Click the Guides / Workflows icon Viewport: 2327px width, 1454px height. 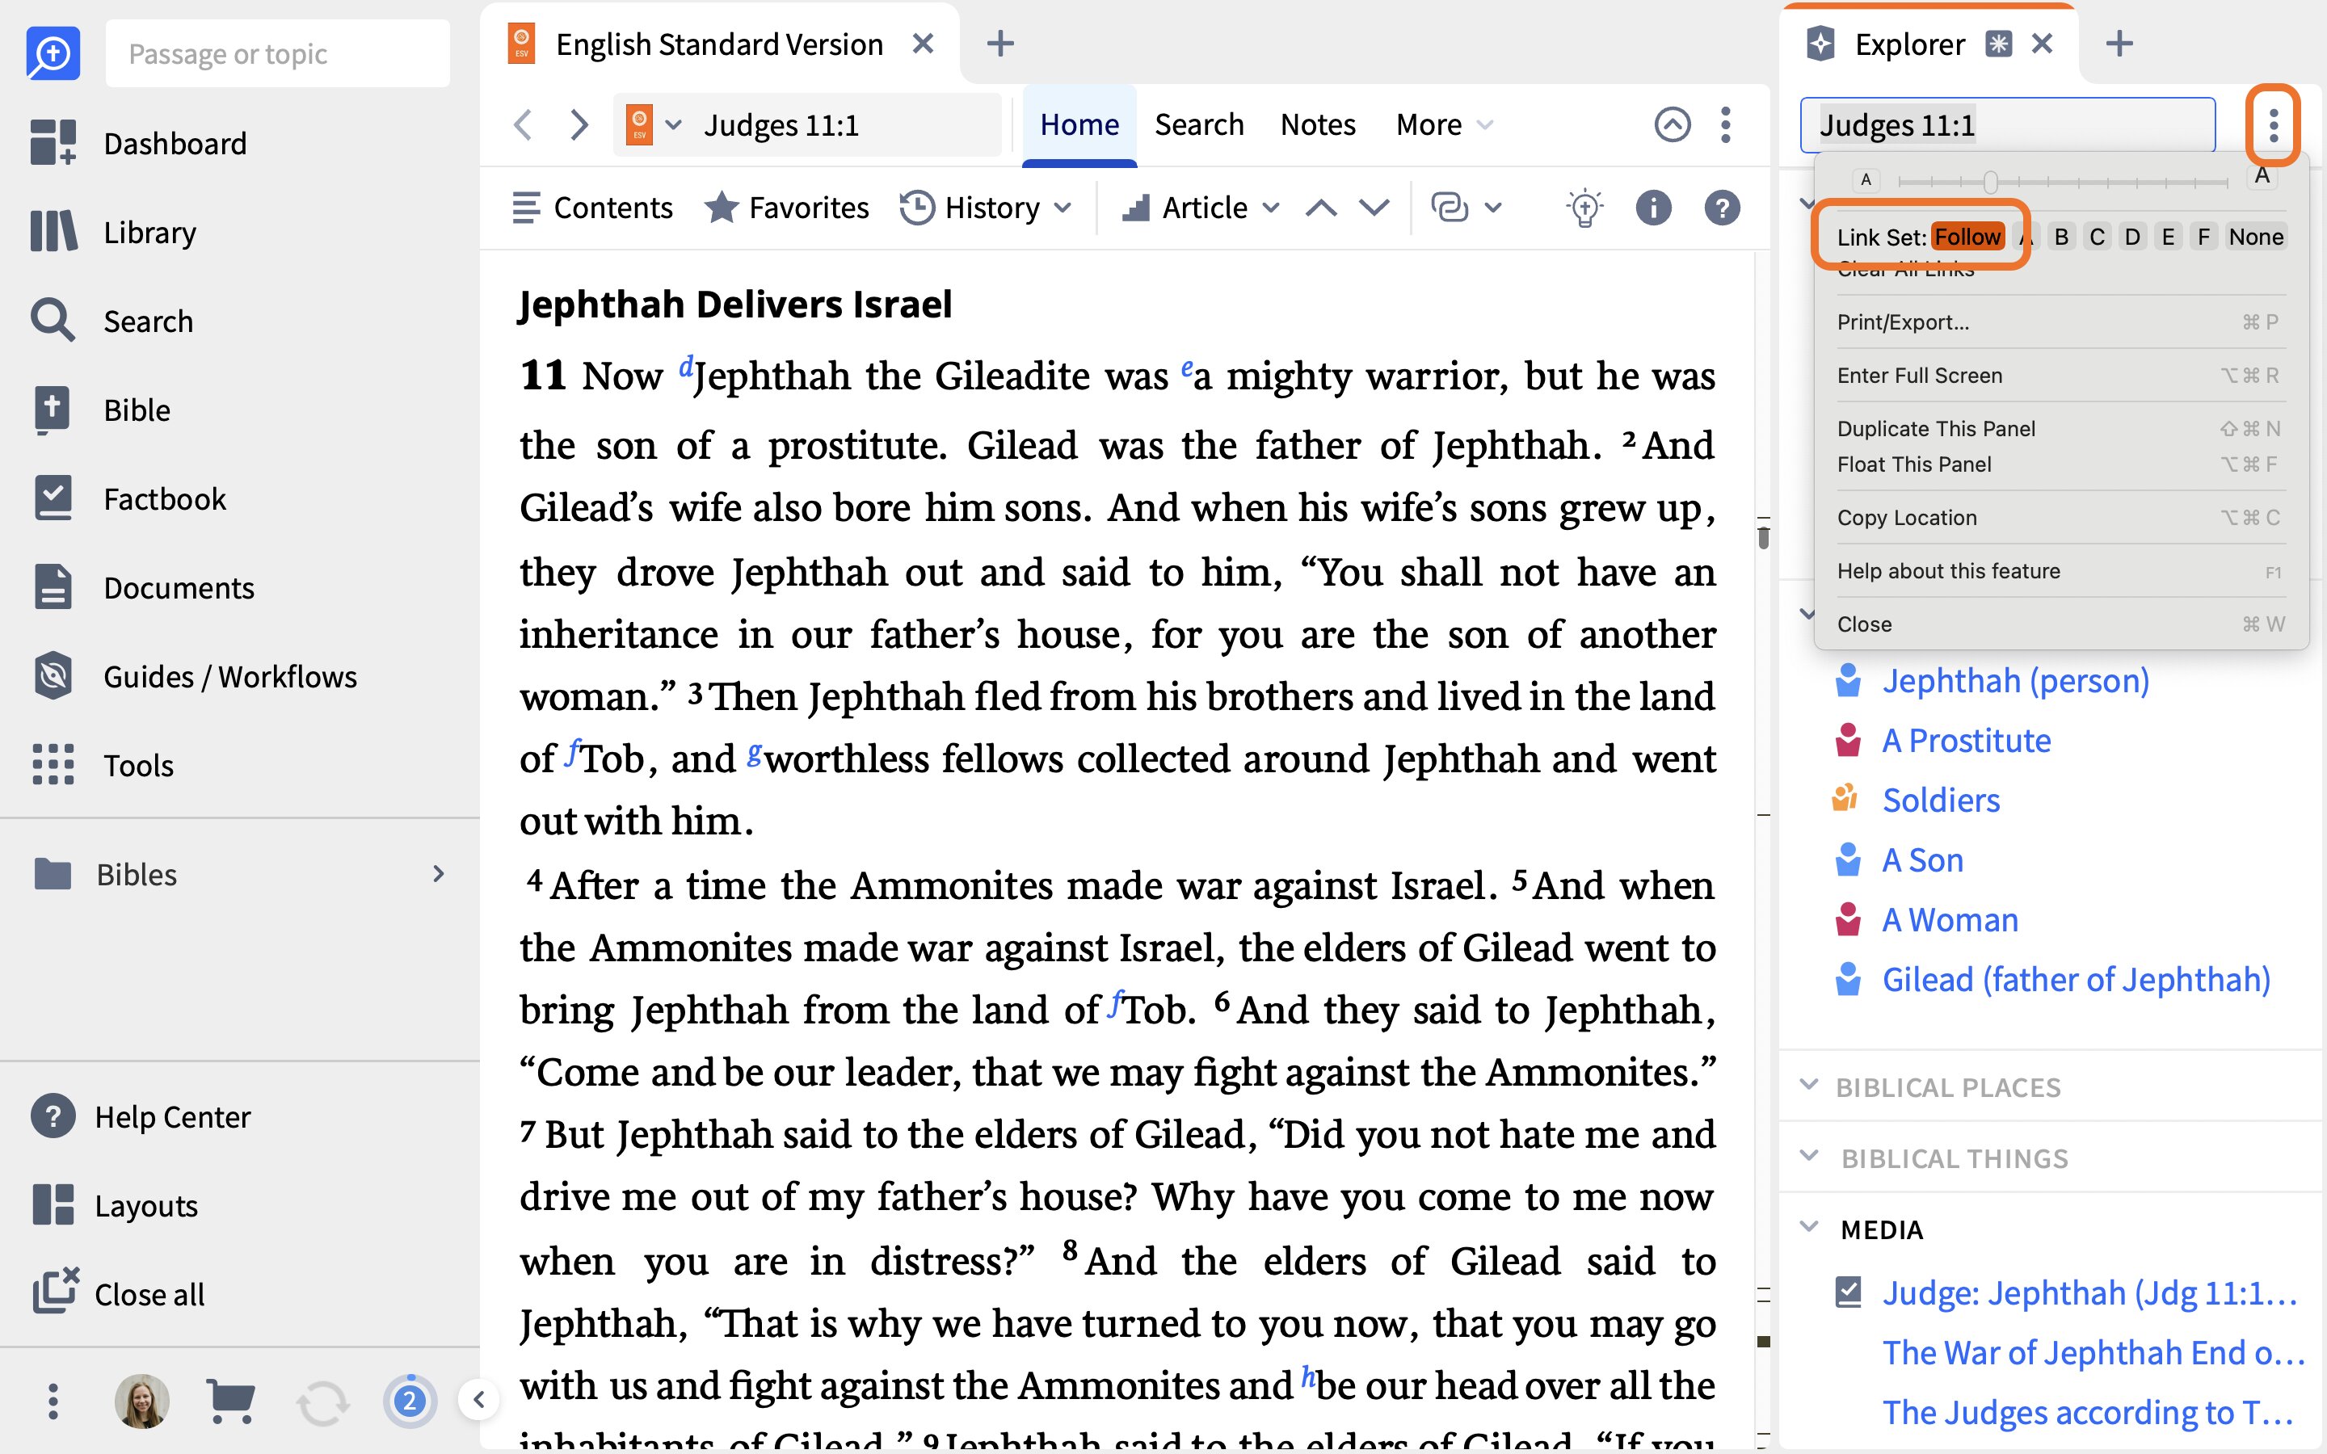[53, 676]
